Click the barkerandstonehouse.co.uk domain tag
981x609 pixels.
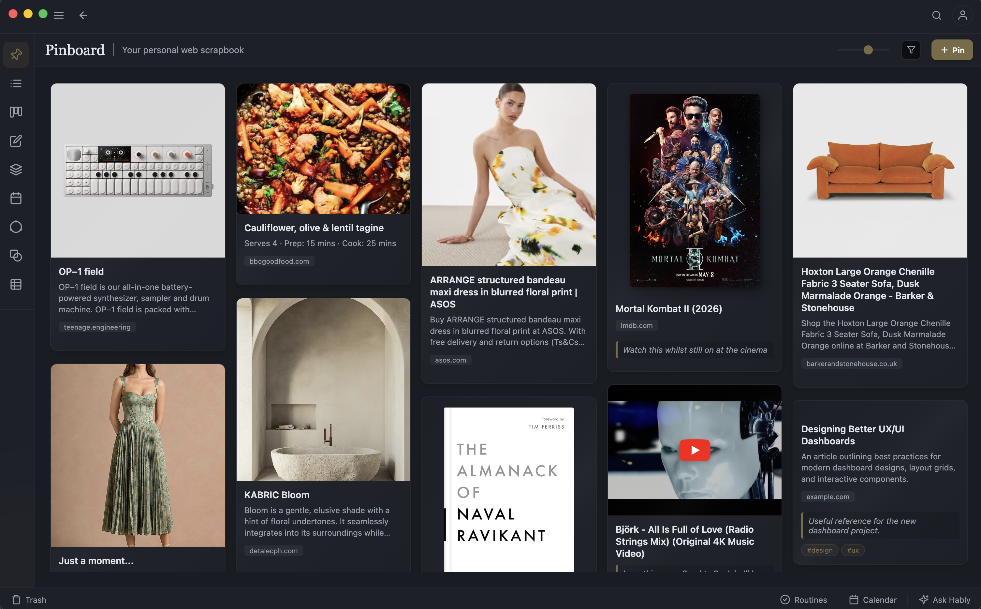[851, 363]
